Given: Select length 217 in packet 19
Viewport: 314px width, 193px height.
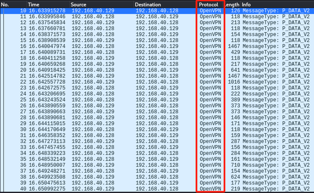Looking at the screenshot, I should pyautogui.click(x=235, y=64).
